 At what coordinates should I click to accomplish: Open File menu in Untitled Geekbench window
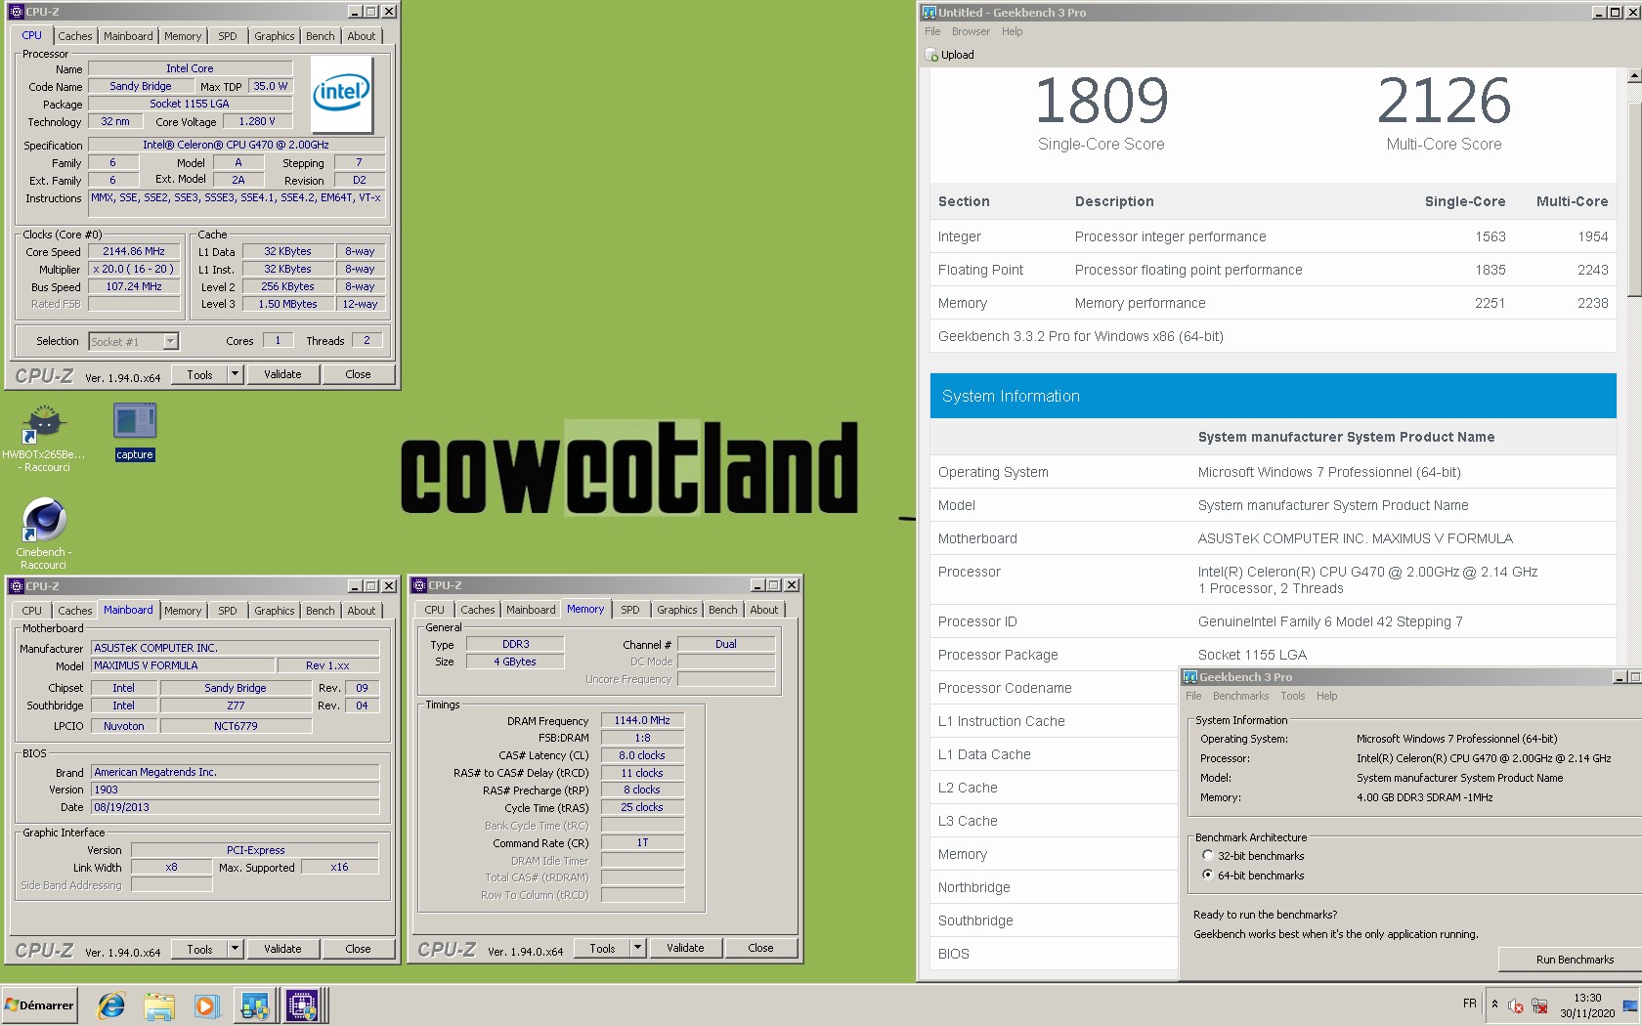tap(932, 31)
